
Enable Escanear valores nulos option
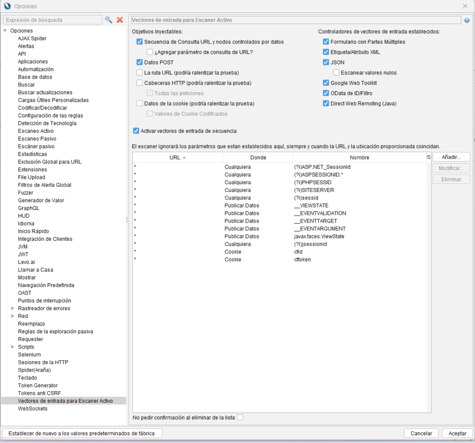coord(336,73)
